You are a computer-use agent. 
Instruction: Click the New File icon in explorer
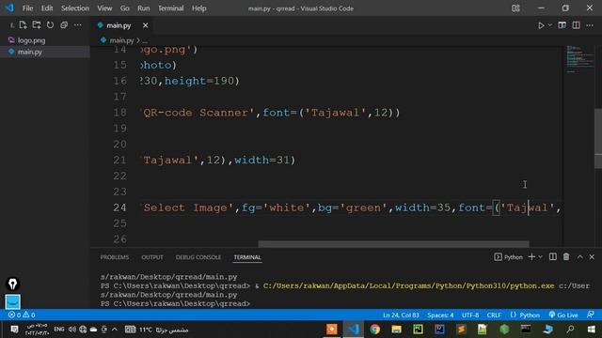[x=23, y=25]
